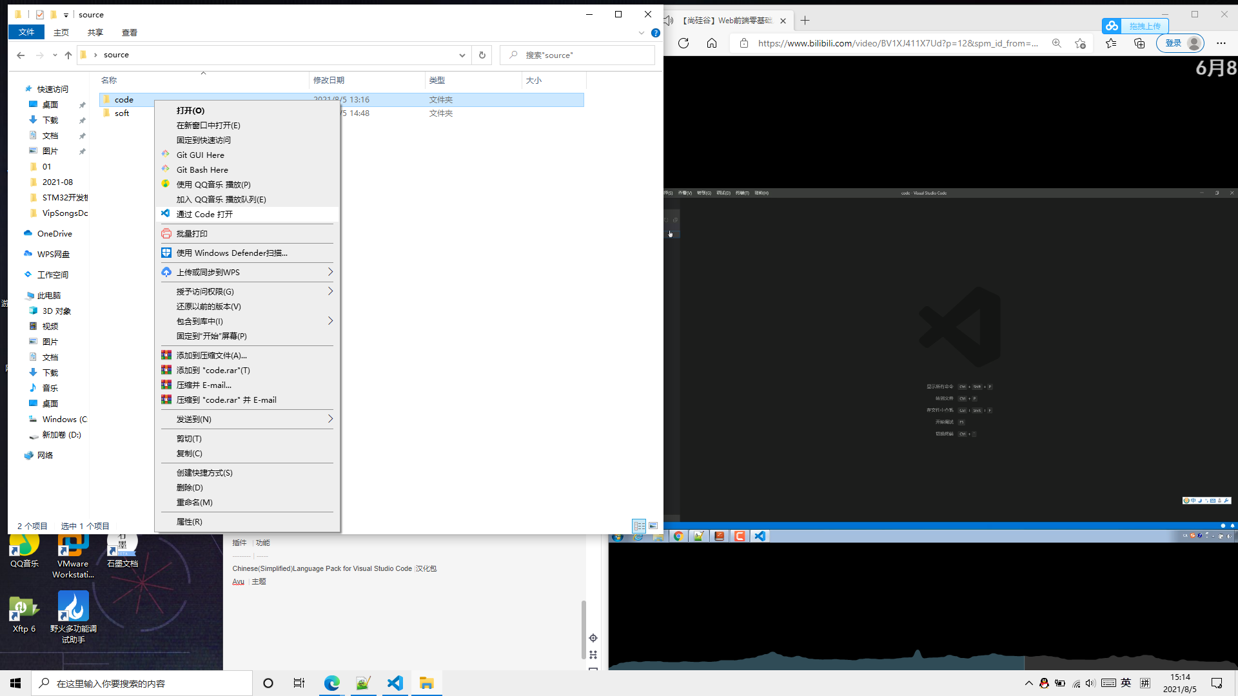Expand the Explorer ribbon chevron
The width and height of the screenshot is (1238, 696).
pos(641,33)
